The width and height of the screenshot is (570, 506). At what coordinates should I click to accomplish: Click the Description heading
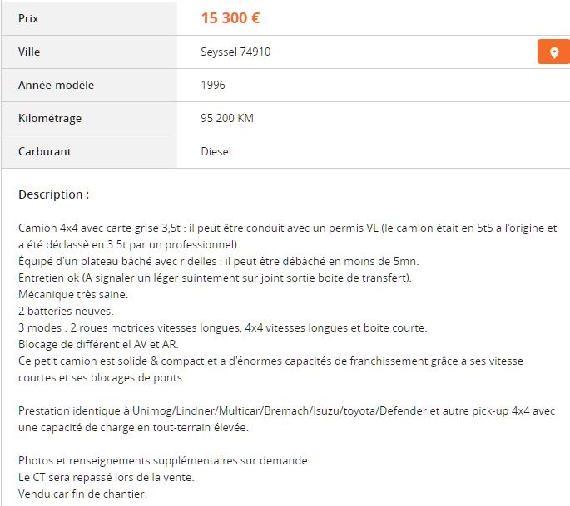53,194
